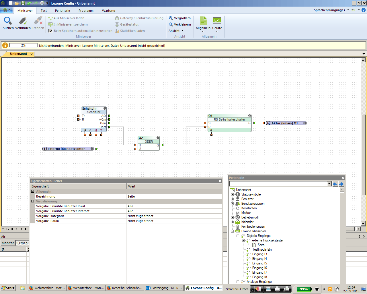Open the Allgemein ribbon icon
The height and width of the screenshot is (294, 367).
(x=203, y=21)
